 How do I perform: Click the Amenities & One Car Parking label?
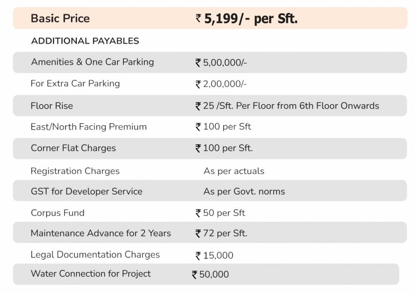click(92, 62)
